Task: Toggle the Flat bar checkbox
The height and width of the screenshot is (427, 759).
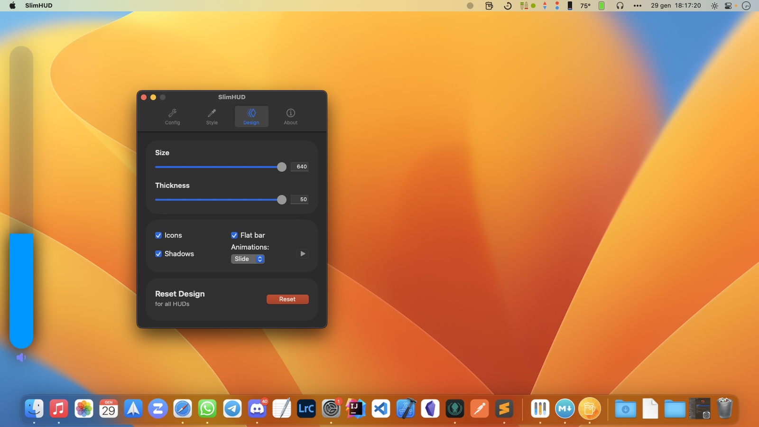Action: (234, 235)
